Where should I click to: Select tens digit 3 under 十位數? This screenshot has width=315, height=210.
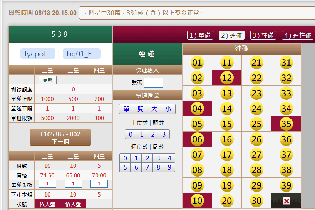[x=164, y=134]
